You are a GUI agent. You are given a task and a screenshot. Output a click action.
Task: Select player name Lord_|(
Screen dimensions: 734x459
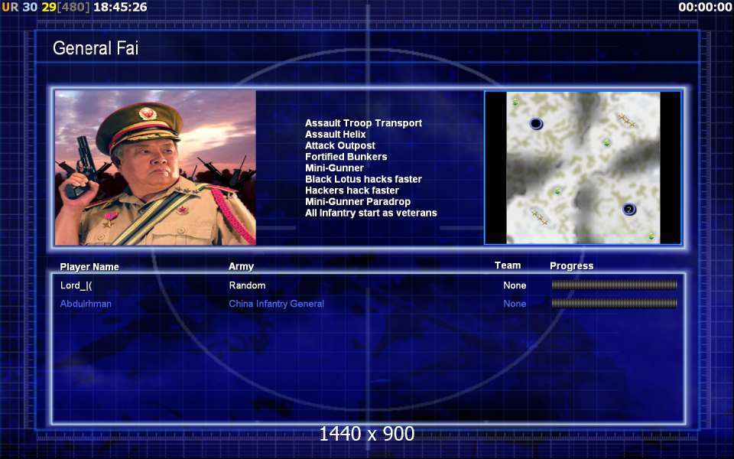[x=76, y=285]
